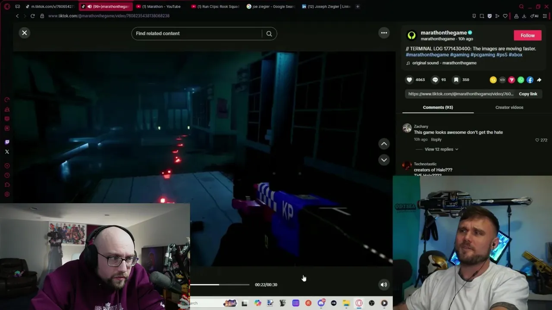Click the marathonthegame profile avatar

coord(411,35)
